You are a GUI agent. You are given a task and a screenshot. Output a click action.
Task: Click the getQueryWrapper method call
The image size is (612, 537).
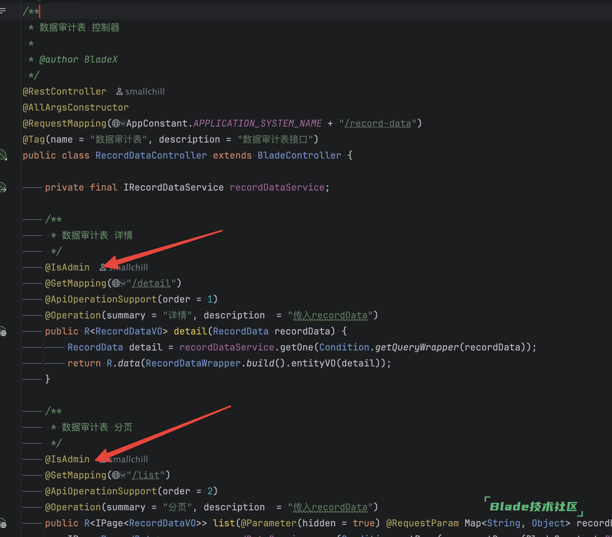pyautogui.click(x=417, y=347)
